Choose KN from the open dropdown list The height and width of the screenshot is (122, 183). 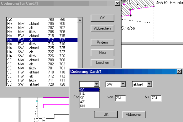tap(89, 106)
